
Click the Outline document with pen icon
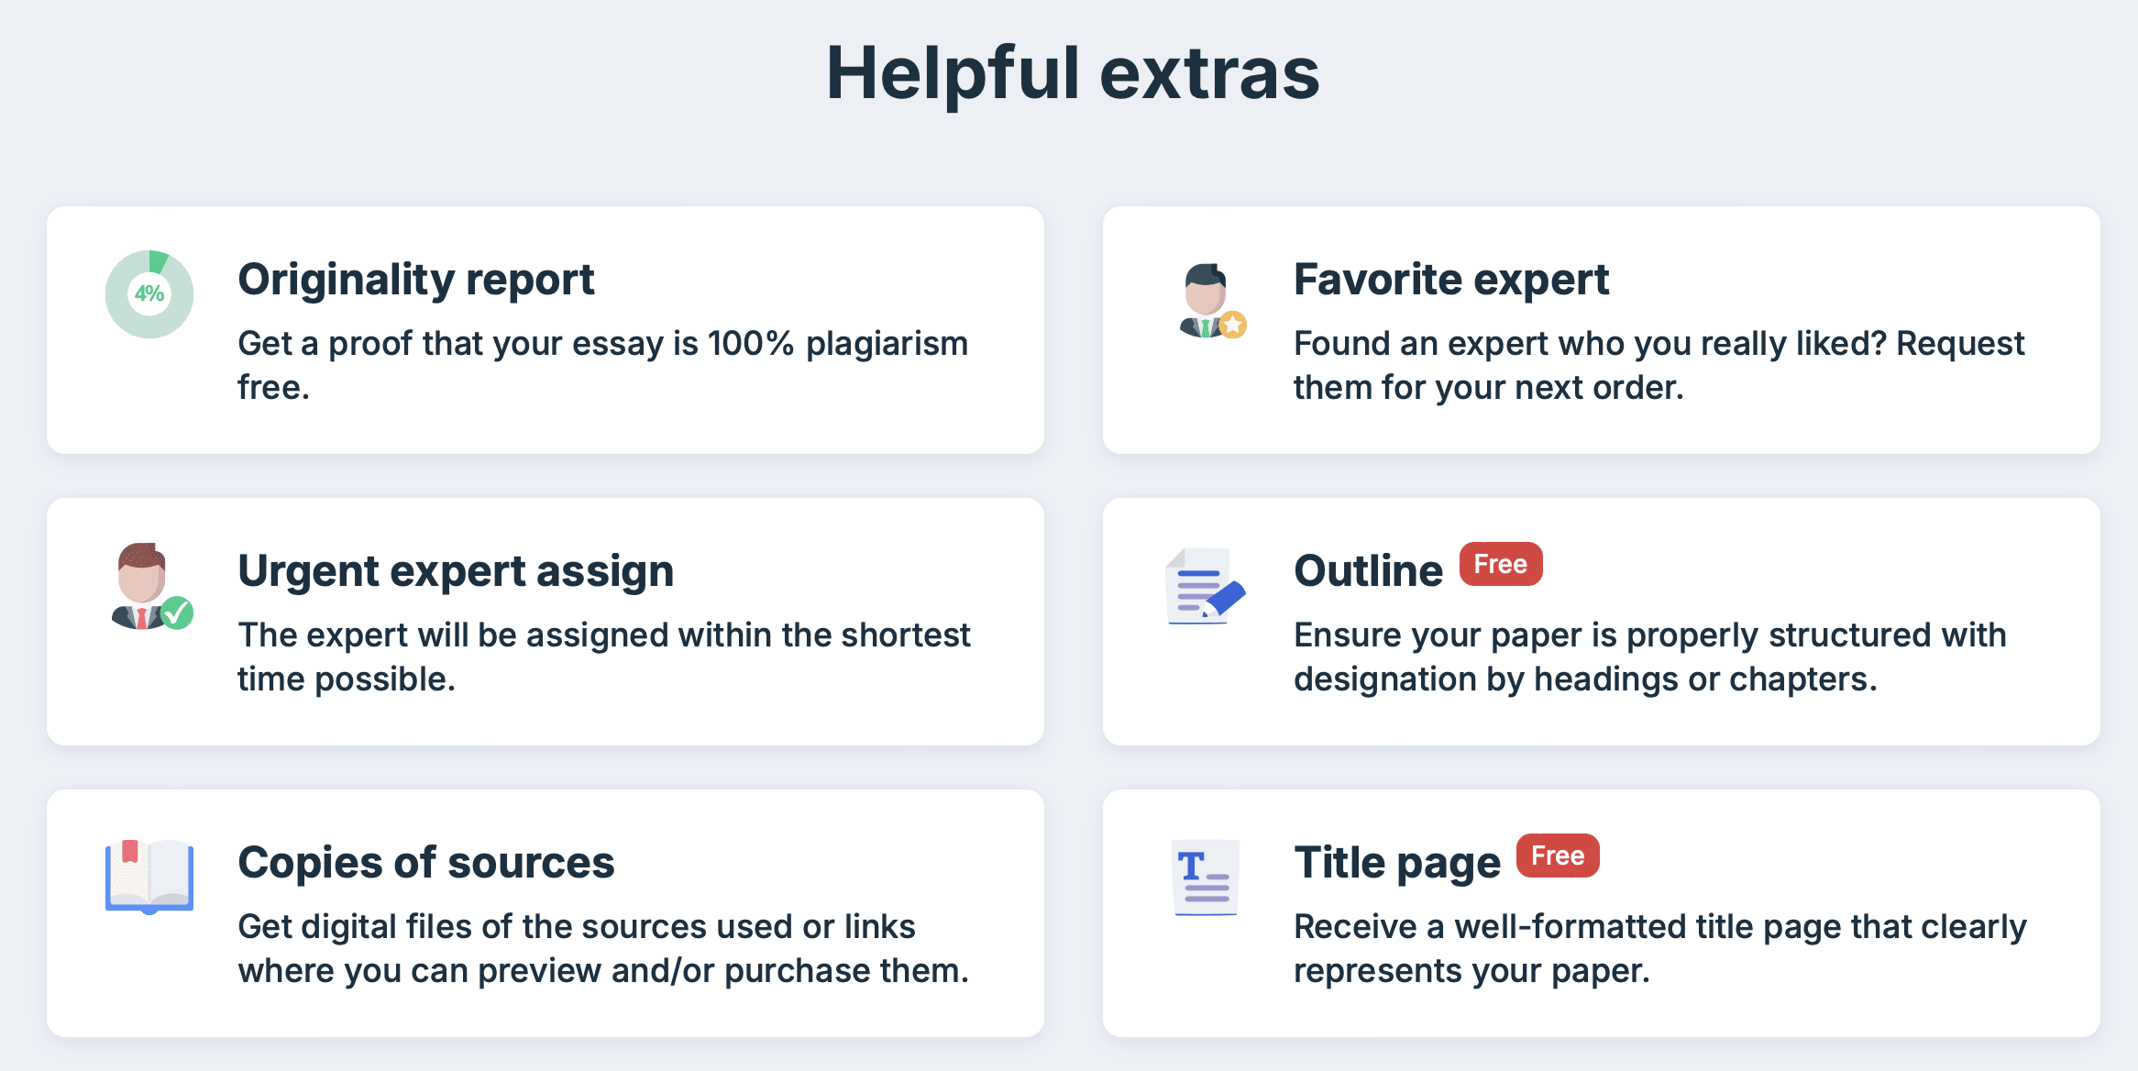(1206, 586)
